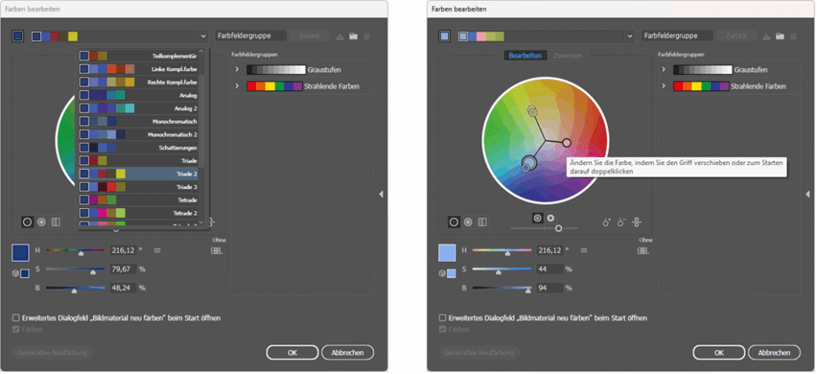Click add color tool icon in right dialog
This screenshot has width=817, height=374.
[606, 222]
